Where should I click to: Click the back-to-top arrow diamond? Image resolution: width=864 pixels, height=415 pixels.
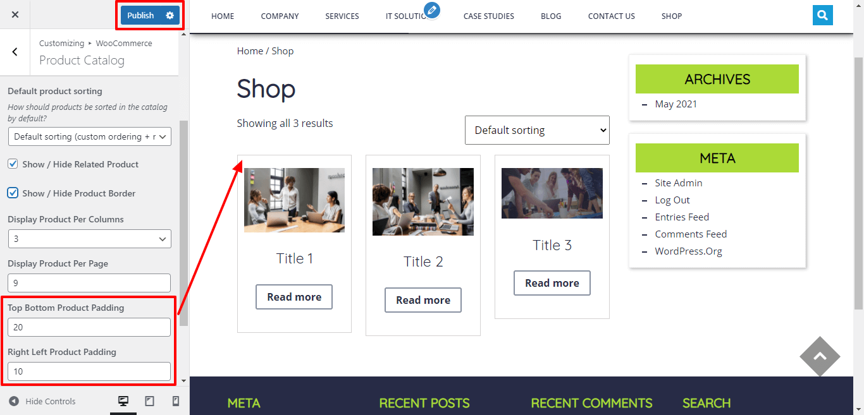(820, 356)
